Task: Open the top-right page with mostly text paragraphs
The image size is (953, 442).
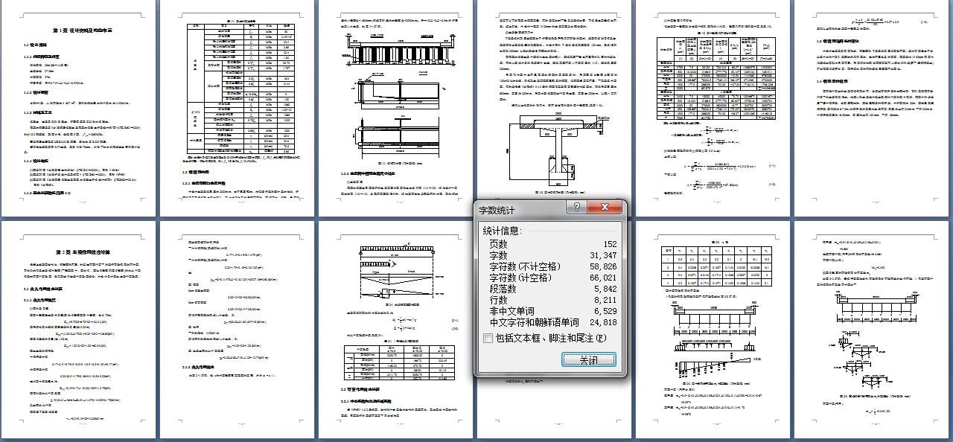Action: pos(872,108)
